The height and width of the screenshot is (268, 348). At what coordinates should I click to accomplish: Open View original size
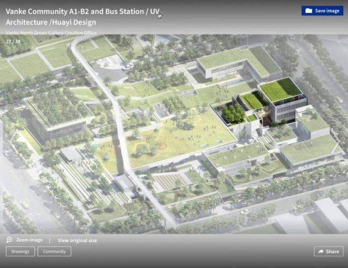click(77, 240)
